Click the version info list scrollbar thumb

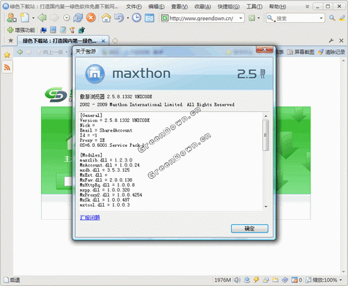266,135
